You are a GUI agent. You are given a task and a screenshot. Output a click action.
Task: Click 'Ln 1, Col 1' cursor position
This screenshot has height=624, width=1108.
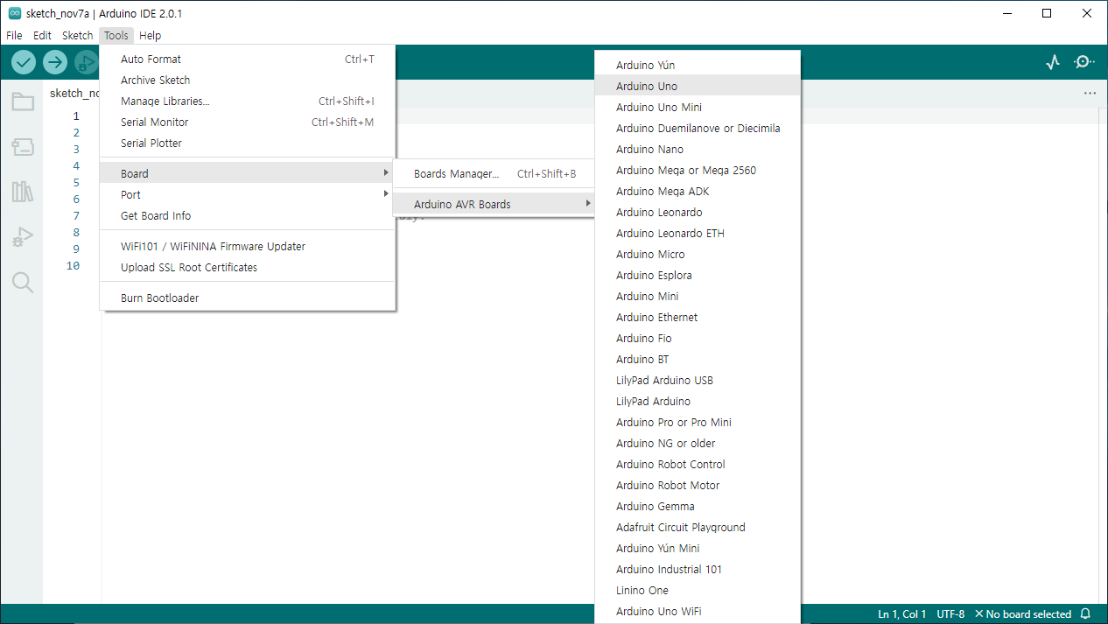(x=902, y=614)
